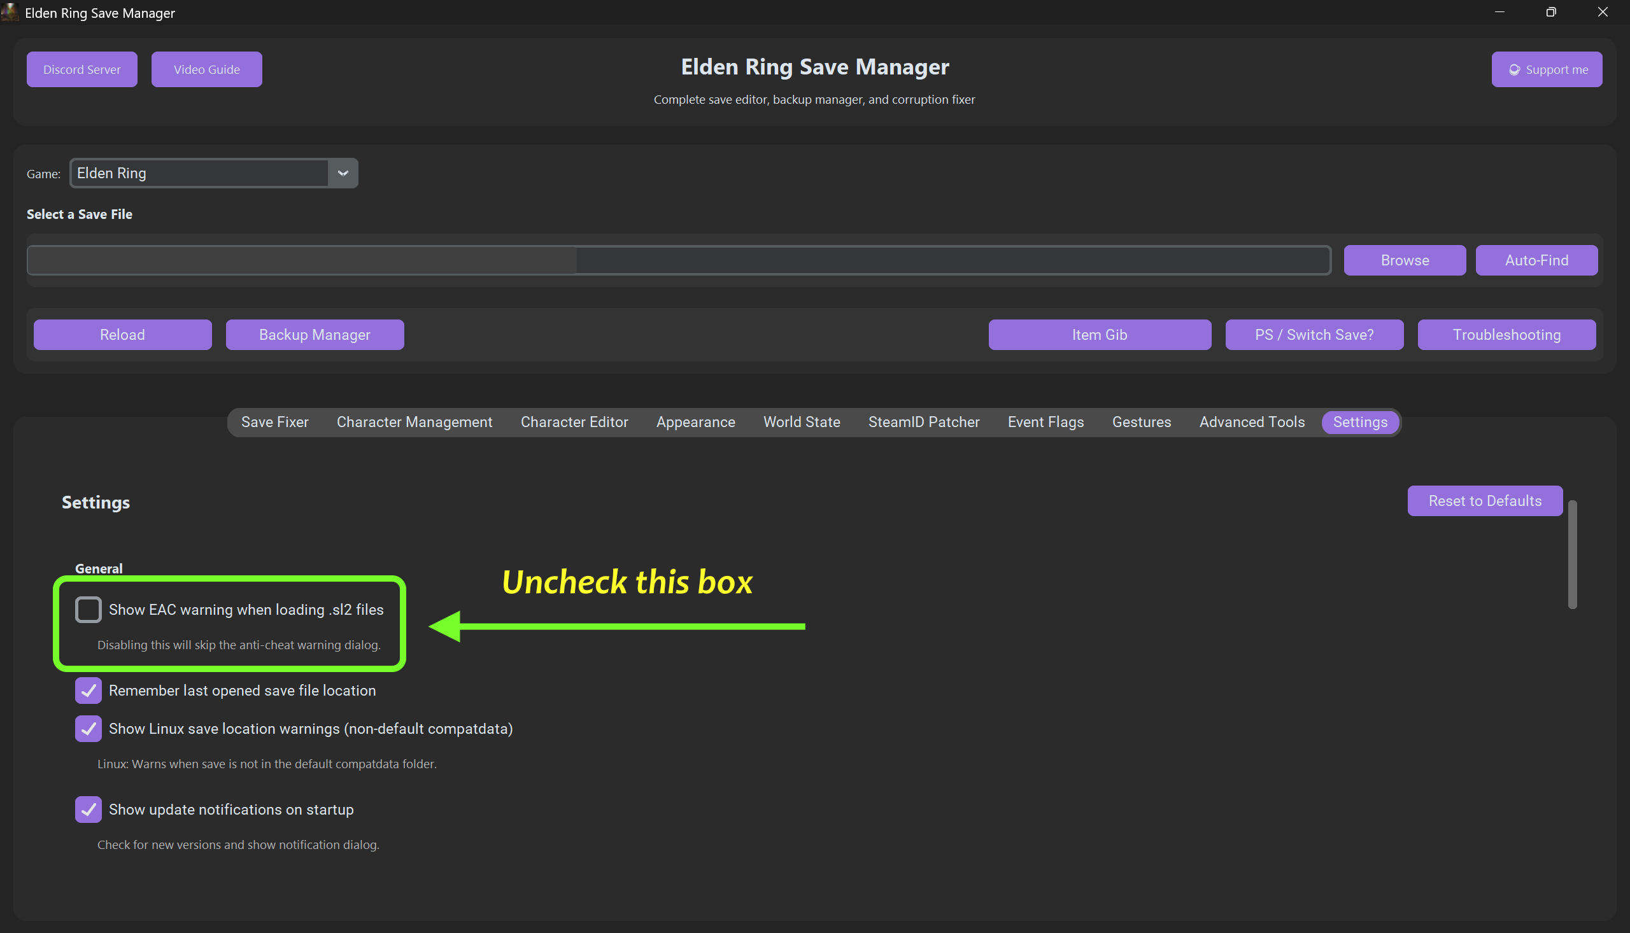
Task: Select the Appearance tab
Action: click(x=695, y=423)
